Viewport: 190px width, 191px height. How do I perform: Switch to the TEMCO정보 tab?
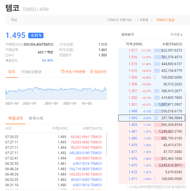point(31,72)
